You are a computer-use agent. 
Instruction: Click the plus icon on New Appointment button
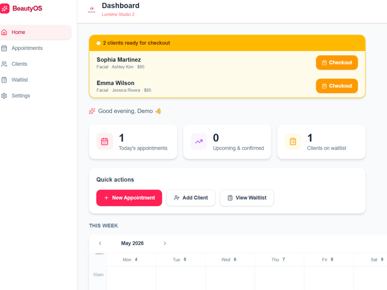click(106, 198)
